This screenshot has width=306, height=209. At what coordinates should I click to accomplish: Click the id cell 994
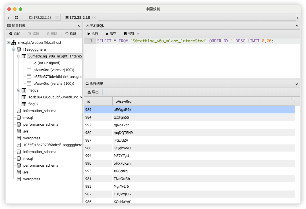tap(98, 156)
